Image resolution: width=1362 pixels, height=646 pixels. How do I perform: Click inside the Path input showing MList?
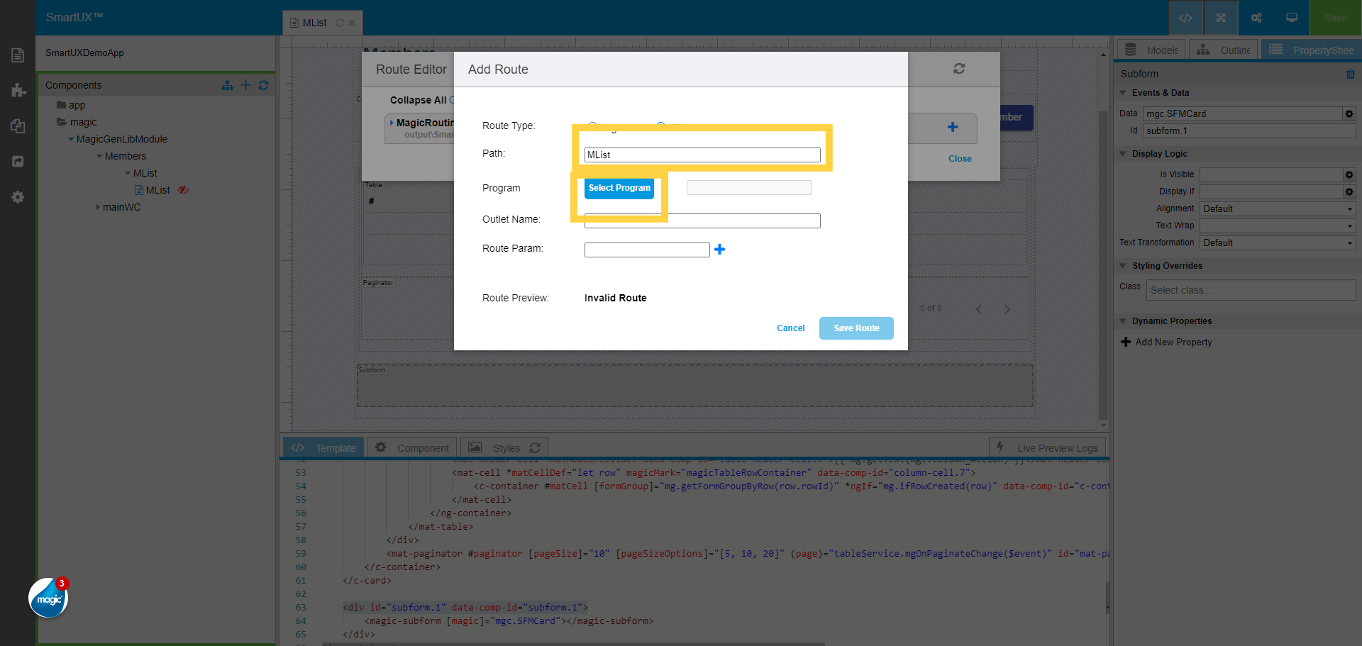click(701, 155)
